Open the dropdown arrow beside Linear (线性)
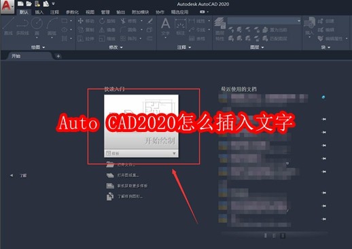The height and width of the screenshot is (249, 352). pyautogui.click(x=209, y=21)
